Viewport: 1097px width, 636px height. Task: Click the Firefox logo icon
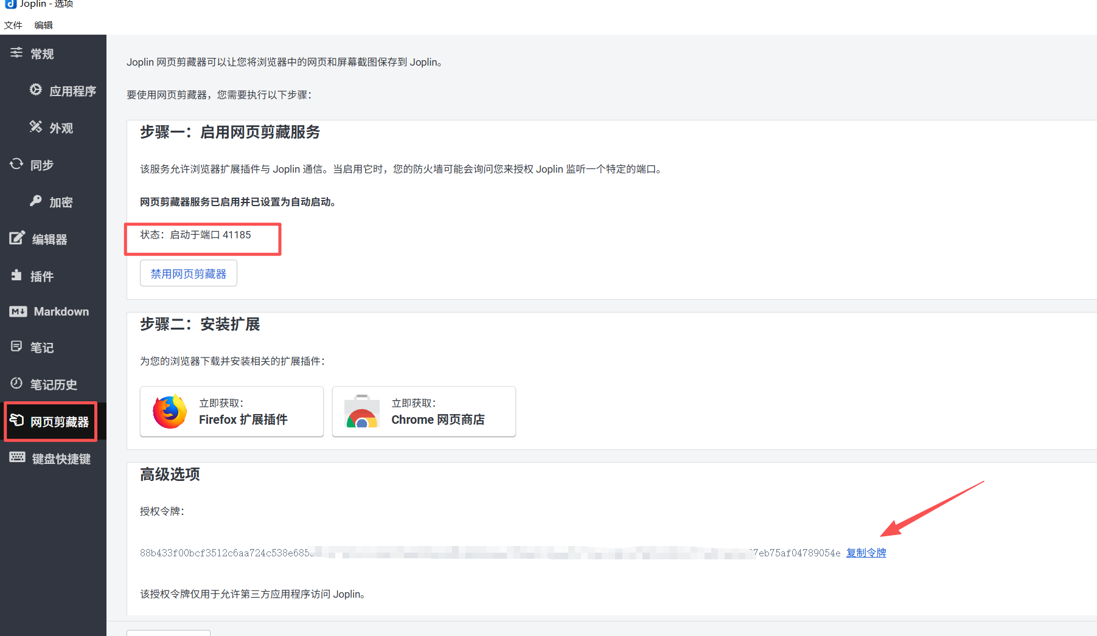point(170,412)
